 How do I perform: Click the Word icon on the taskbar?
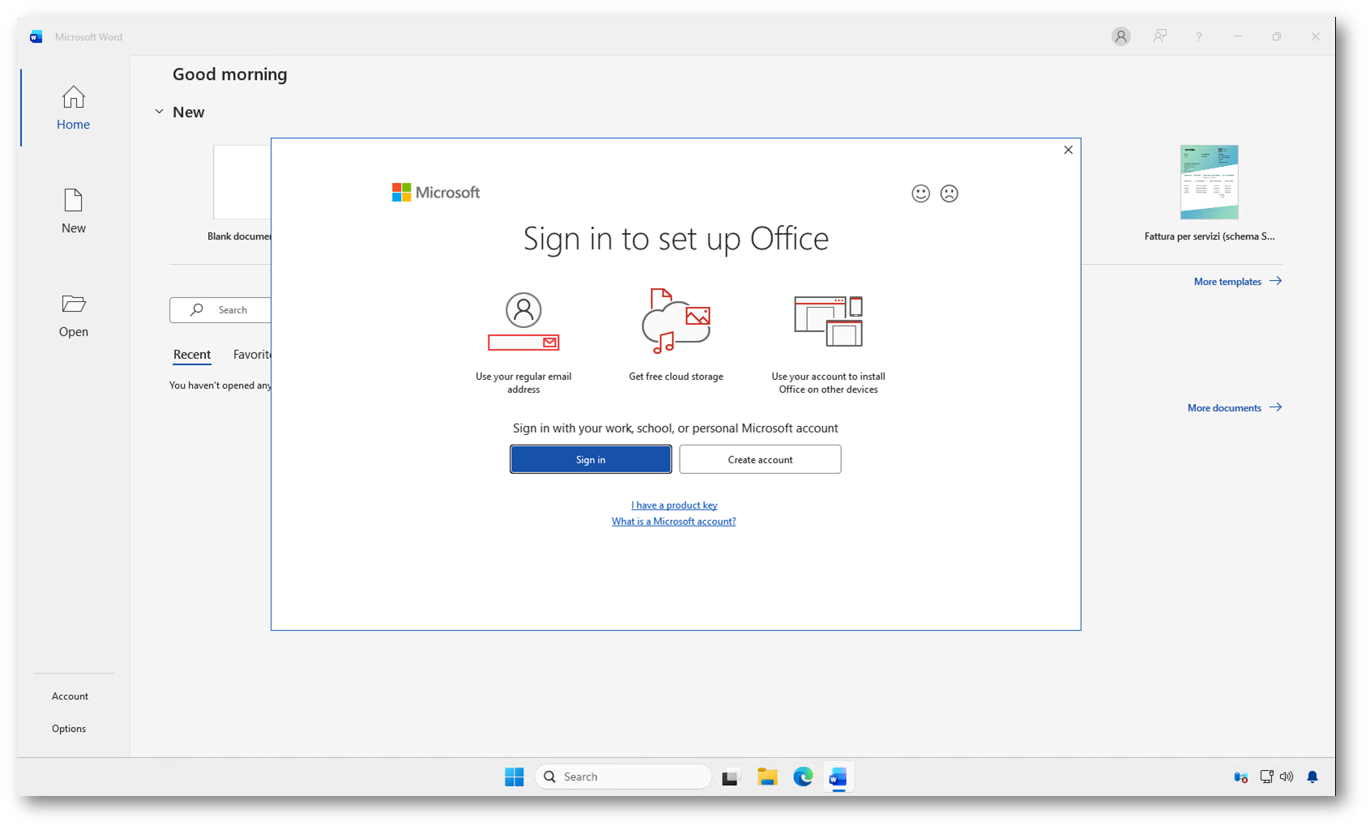point(838,777)
